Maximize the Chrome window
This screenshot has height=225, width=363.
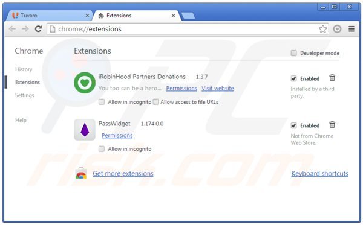tap(335, 7)
